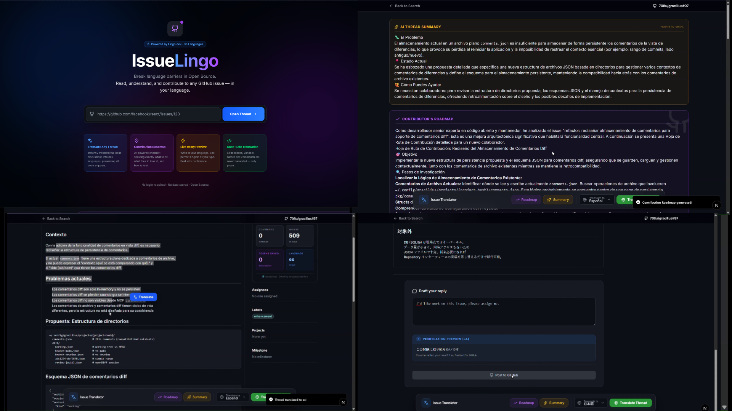732x411 pixels.
Task: Click the Code-Safe Translation code brackets icon
Action: click(x=229, y=141)
